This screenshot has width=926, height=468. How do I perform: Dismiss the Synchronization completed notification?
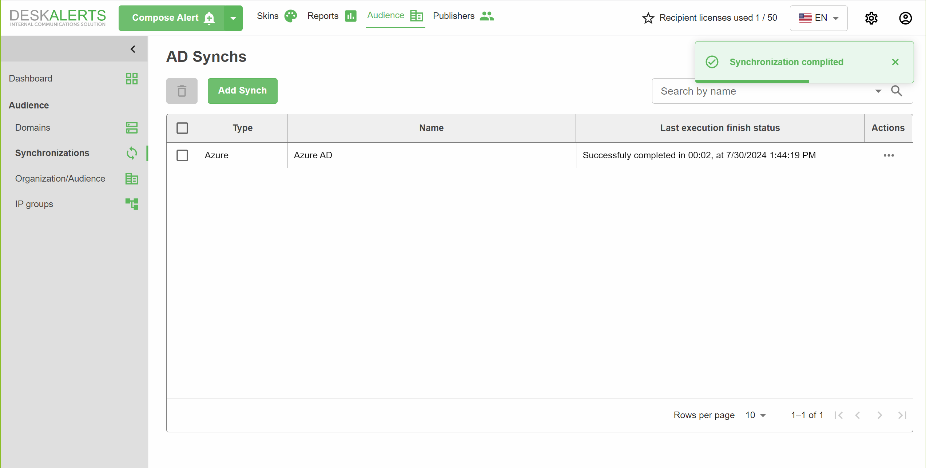(895, 62)
